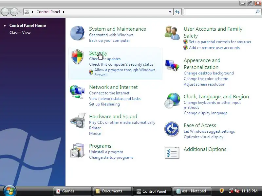This screenshot has width=262, height=196.
Task: Click Uninstall a program
Action: (106, 152)
